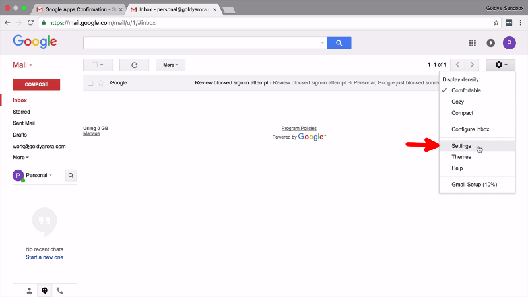Show search options dropdown arrow
Screen dimensions: 528x297
click(x=322, y=43)
